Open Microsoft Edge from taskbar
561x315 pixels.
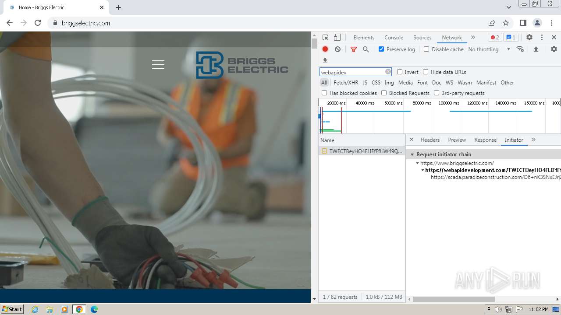(x=94, y=309)
